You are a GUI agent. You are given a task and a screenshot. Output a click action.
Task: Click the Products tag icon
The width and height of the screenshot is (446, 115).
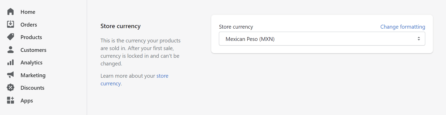11,37
